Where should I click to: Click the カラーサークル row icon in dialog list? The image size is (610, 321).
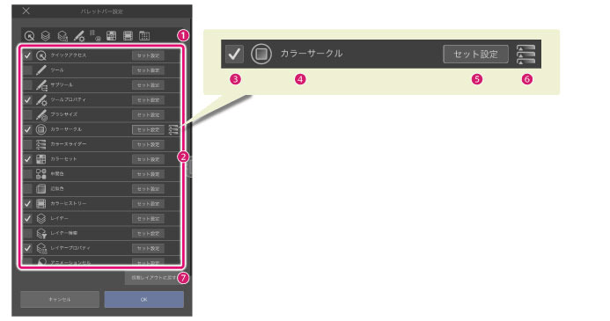(x=40, y=129)
